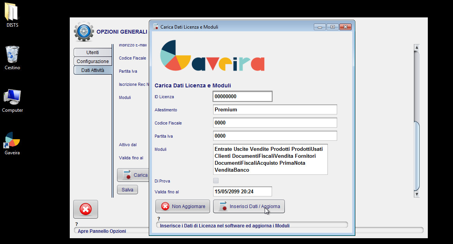Viewport: 453px width, 244px height.
Task: Click into the ID Licenza field
Action: (x=243, y=96)
